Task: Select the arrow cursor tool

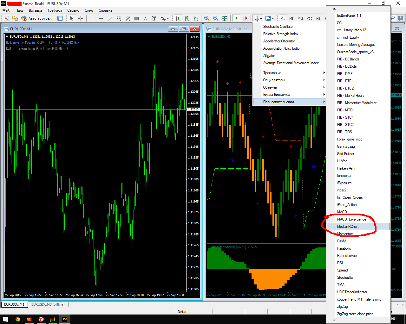Action: click(x=72, y=18)
